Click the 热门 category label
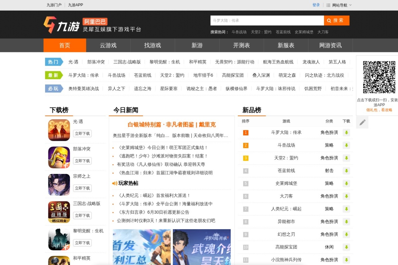 [54, 62]
